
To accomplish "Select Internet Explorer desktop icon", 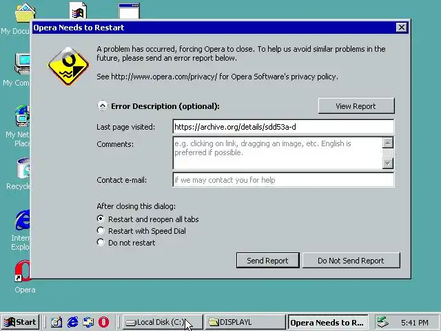I will coord(23,221).
